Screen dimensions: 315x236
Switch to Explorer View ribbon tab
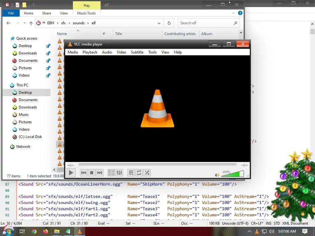coord(64,13)
